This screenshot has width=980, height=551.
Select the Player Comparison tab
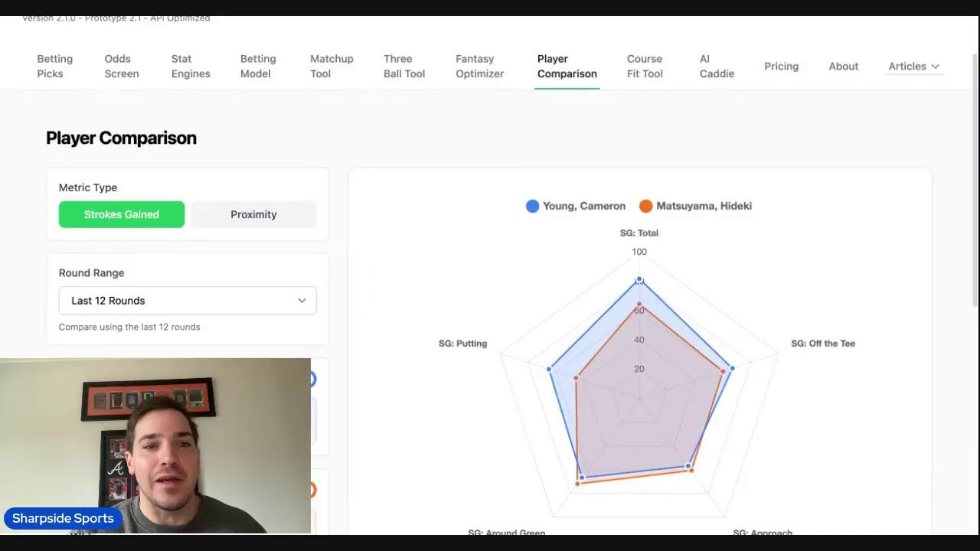(567, 66)
